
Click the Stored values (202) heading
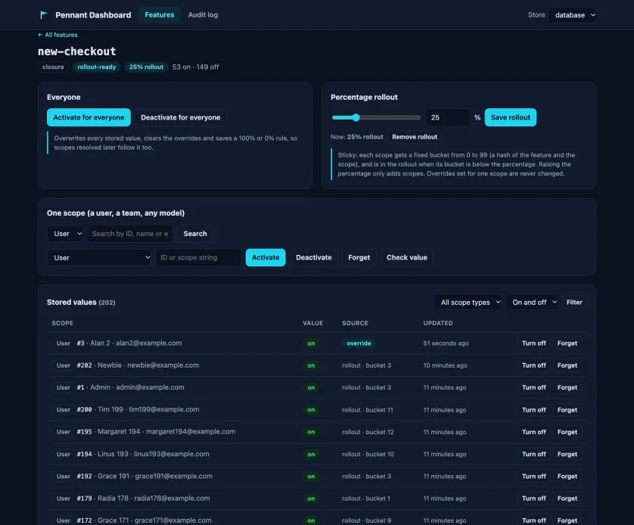81,303
